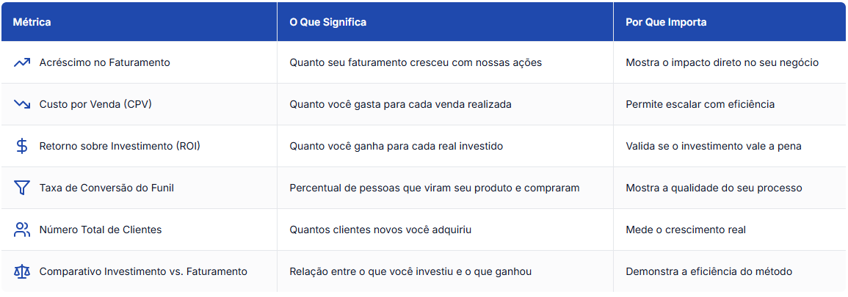Click the trending-up icon beside Acréscimo no Faturamento
This screenshot has width=848, height=297.
coord(22,62)
